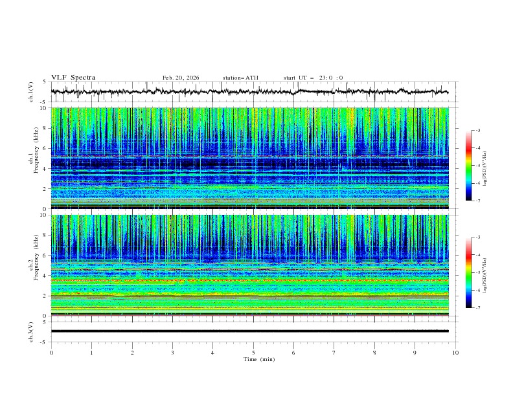Image resolution: width=513 pixels, height=396 pixels.
Task: Click the "8" minute tick label
Action: click(374, 353)
